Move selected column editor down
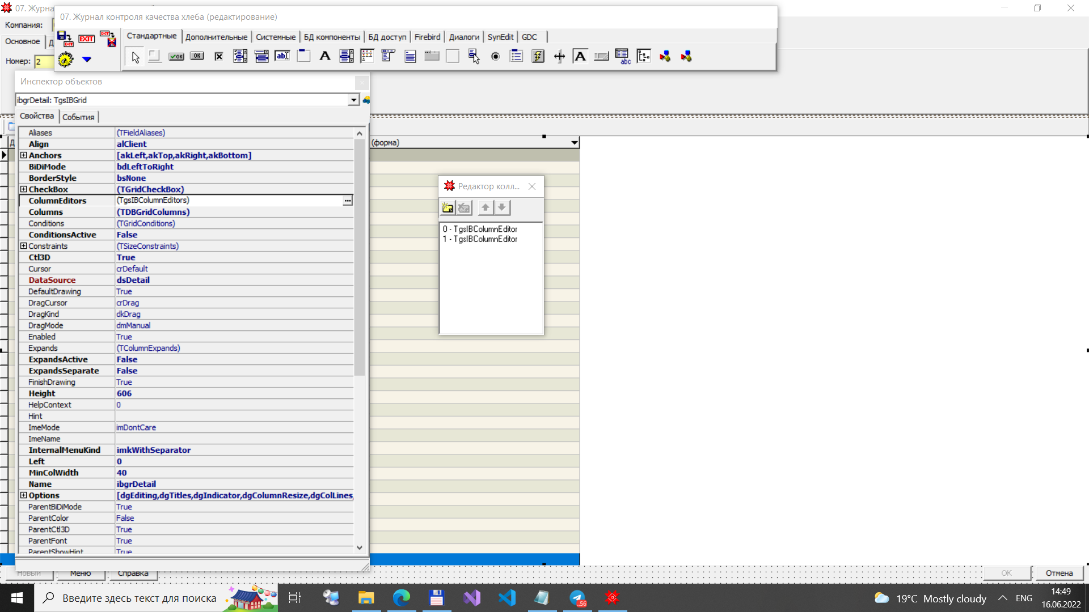Image resolution: width=1089 pixels, height=612 pixels. tap(502, 208)
